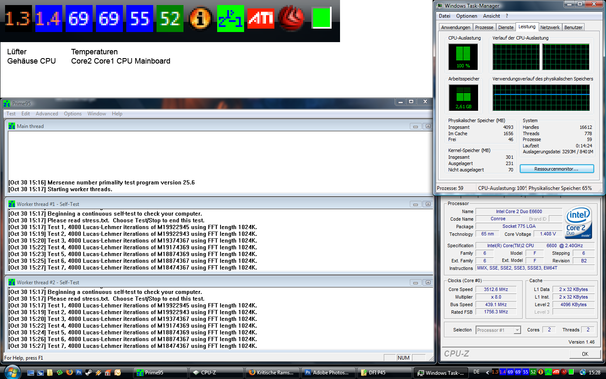Screen dimensions: 606x379
Task: Switch to Prime95 via taskbar button
Action: point(161,373)
